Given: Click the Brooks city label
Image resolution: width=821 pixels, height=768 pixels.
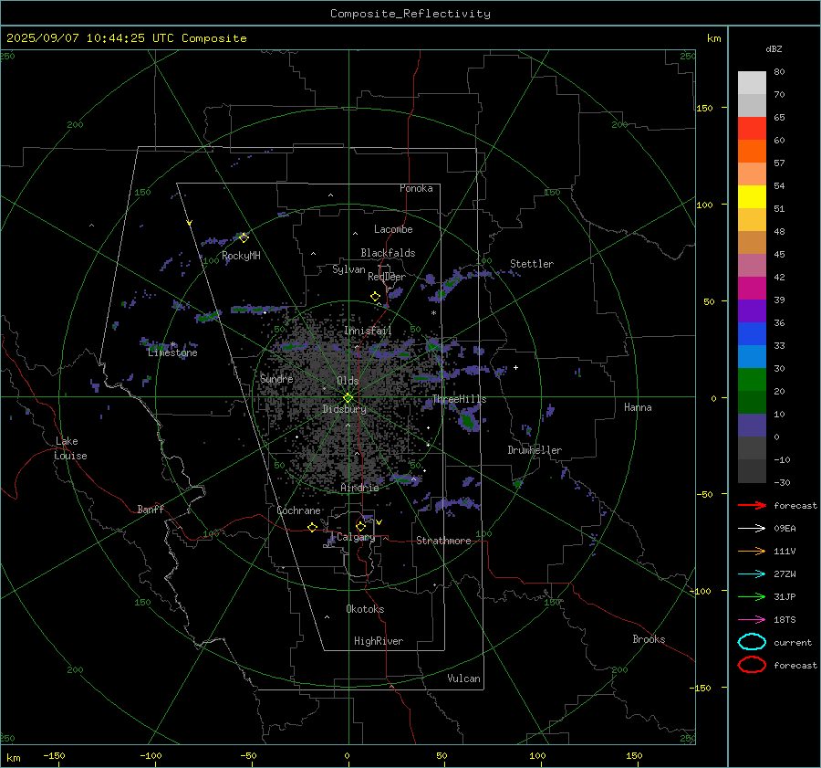Looking at the screenshot, I should pyautogui.click(x=649, y=639).
